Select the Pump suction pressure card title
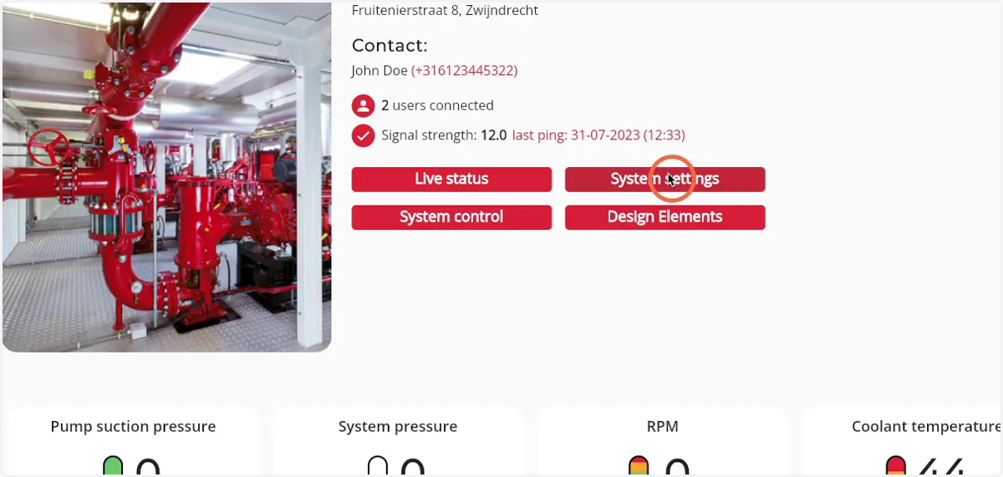Screen dimensions: 1003x477 [x=133, y=427]
